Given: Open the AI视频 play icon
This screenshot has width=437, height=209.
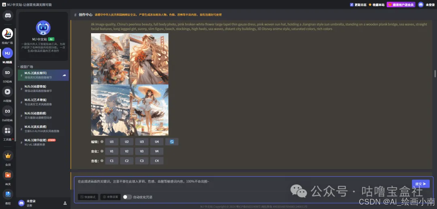Looking at the screenshot, I should [x=8, y=91].
